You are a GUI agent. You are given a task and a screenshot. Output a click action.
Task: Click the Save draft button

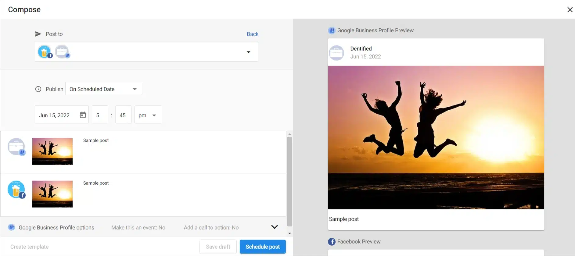218,247
